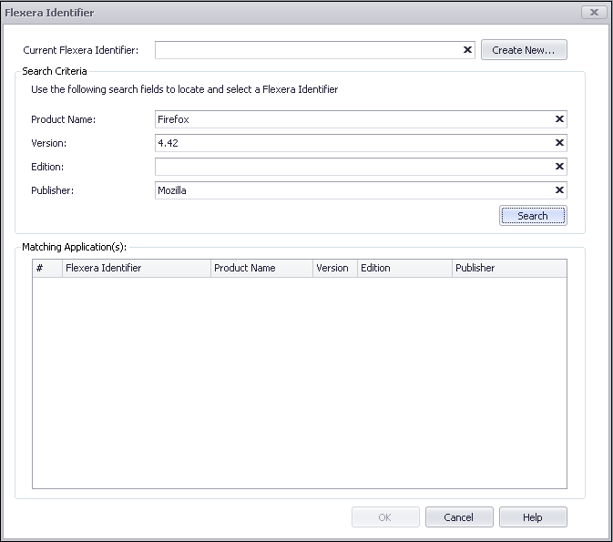Screen dimensions: 613x542
Task: Open Help for this dialog
Action: coord(532,517)
